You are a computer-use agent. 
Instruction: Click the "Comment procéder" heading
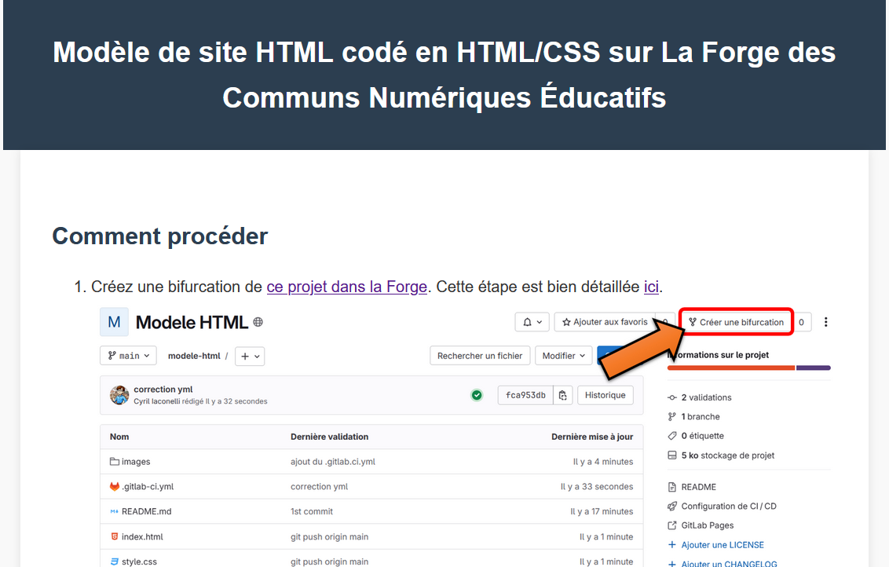160,236
